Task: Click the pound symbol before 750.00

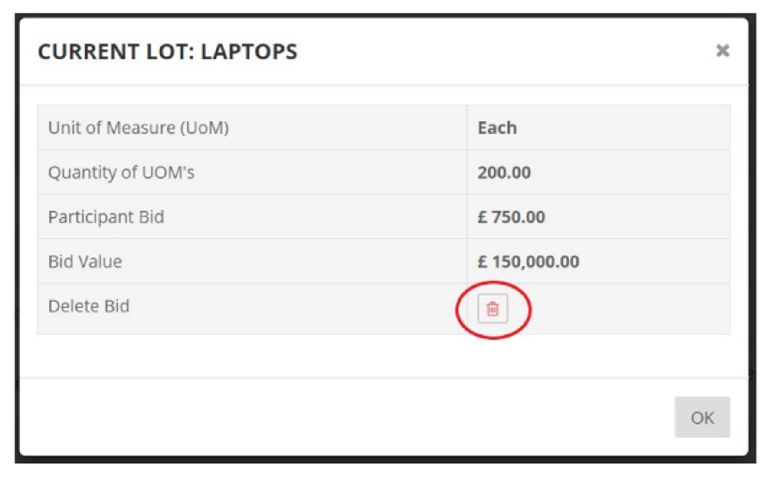Action: point(482,217)
